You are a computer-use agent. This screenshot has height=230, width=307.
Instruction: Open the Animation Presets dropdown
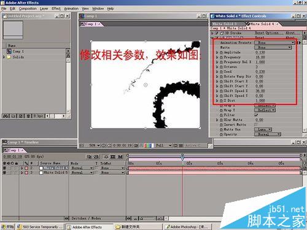click(x=274, y=42)
